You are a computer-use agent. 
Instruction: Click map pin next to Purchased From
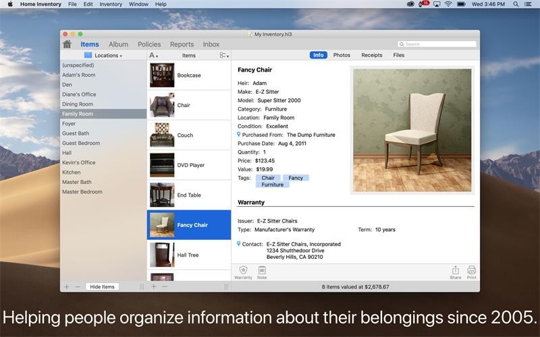[239, 135]
